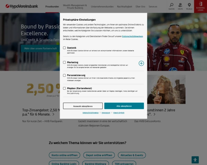This screenshot has width=207, height=165.
Task: Open the Banking Login button
Action: (200, 7)
